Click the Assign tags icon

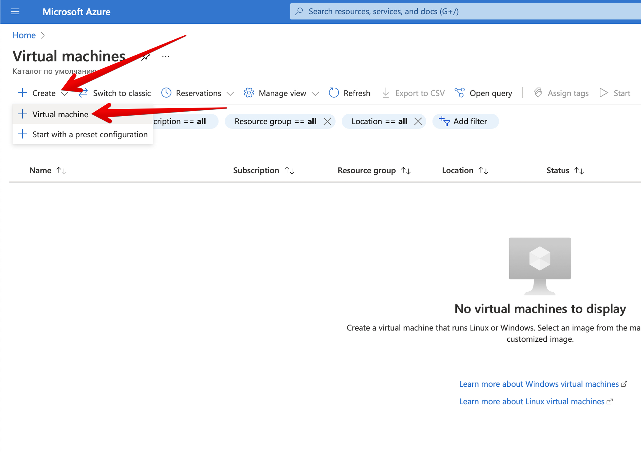point(538,93)
